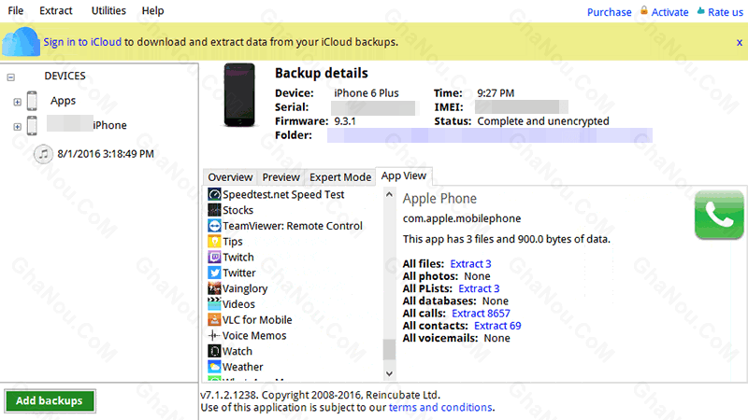The width and height of the screenshot is (748, 420).
Task: Select Voice Memos in the app list
Action: pyautogui.click(x=254, y=335)
